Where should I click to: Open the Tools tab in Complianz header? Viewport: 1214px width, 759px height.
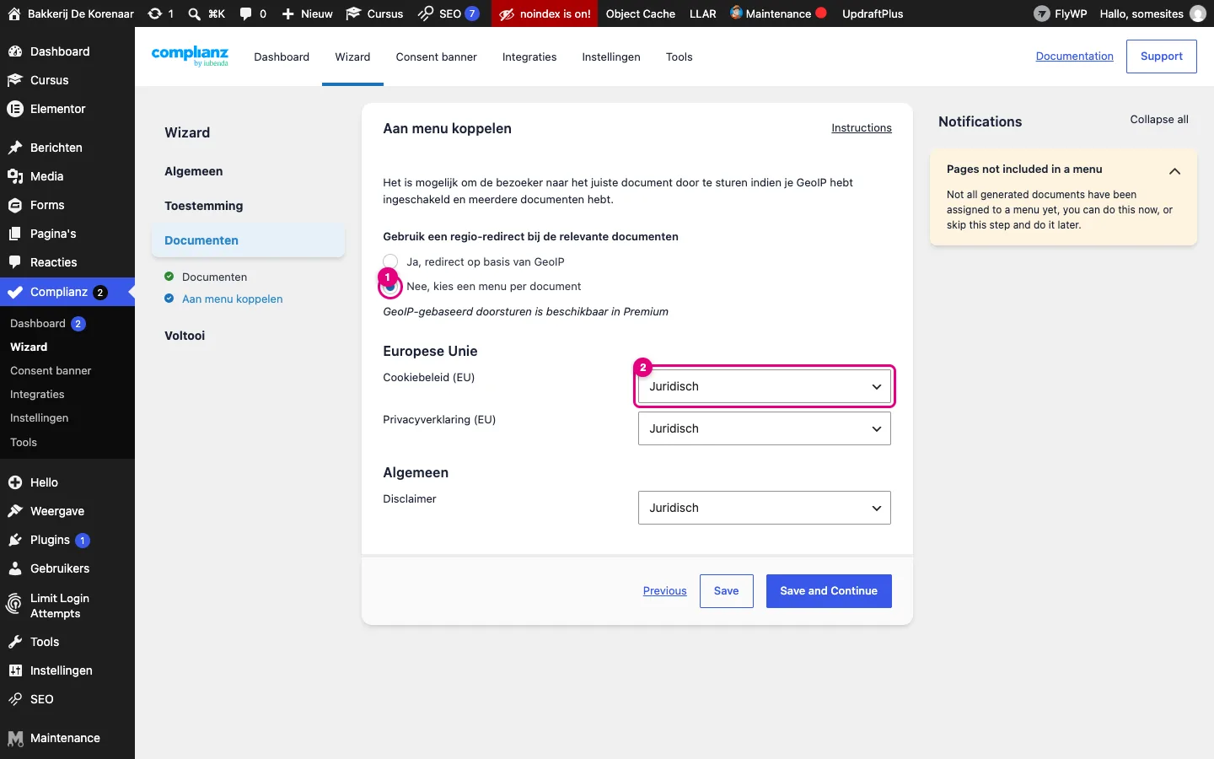tap(679, 57)
